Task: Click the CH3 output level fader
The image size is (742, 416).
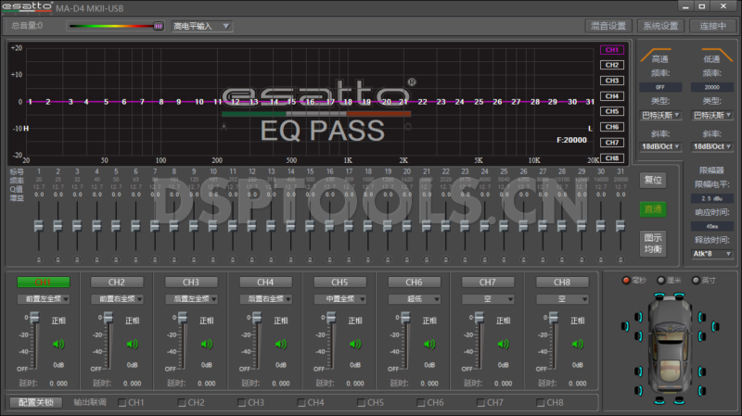Action: coord(183,317)
